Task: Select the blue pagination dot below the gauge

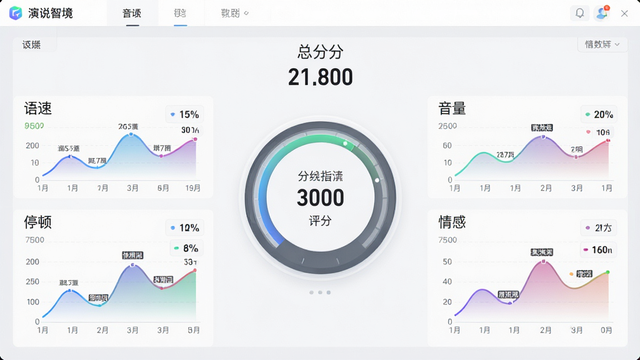Action: [329, 292]
